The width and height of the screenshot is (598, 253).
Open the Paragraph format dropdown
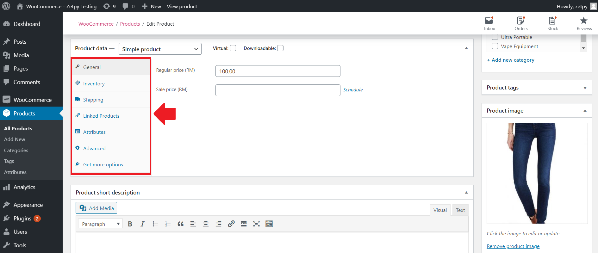(100, 224)
